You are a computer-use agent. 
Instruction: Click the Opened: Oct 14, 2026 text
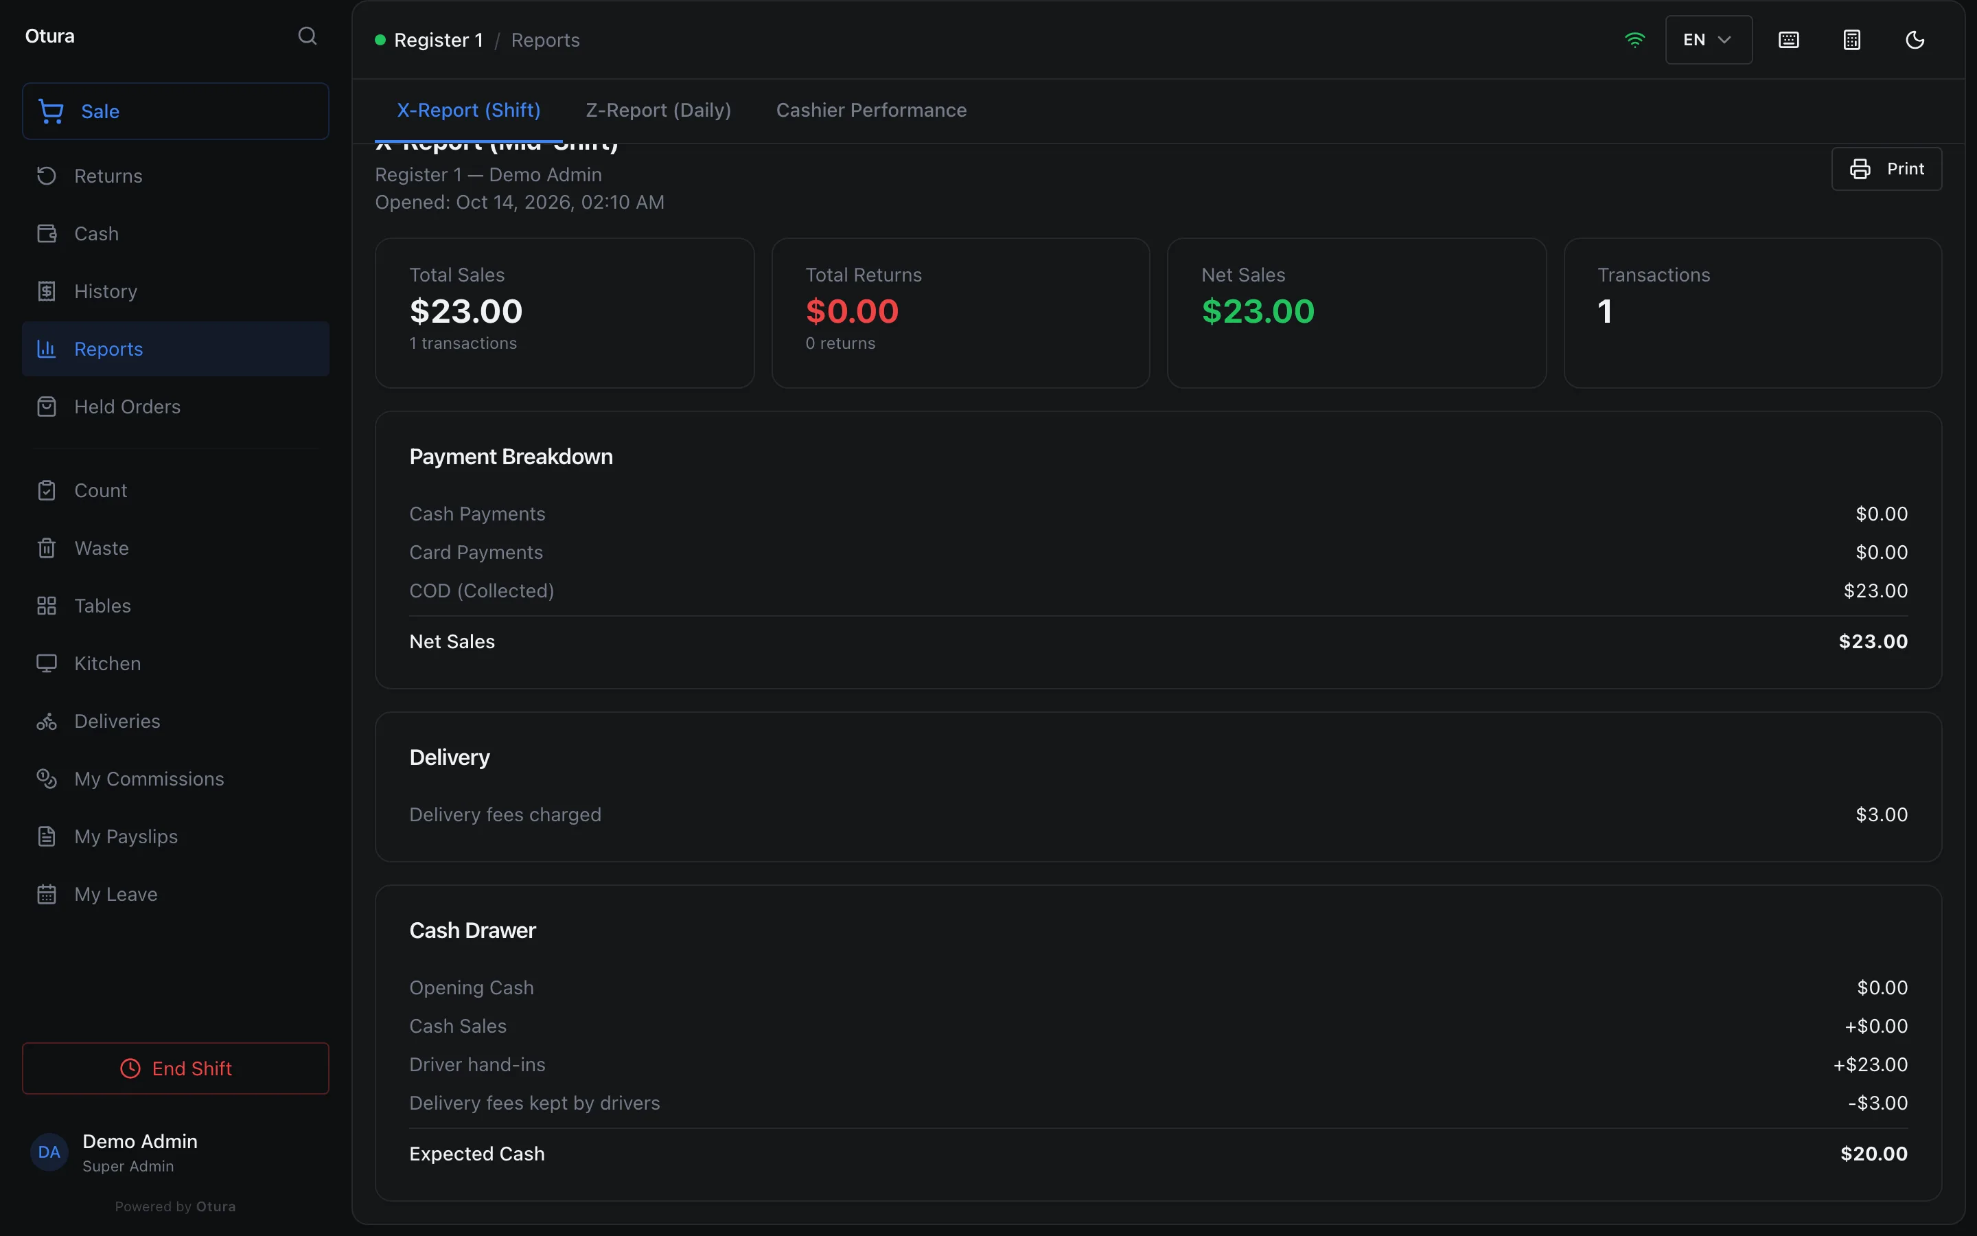(520, 202)
